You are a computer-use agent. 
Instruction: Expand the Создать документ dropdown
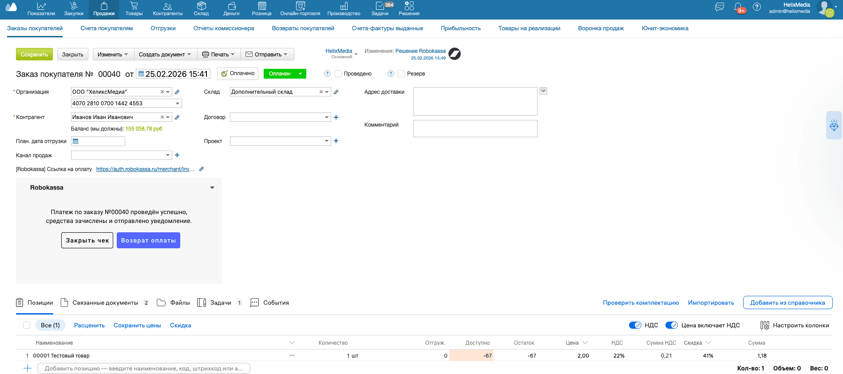(x=165, y=55)
